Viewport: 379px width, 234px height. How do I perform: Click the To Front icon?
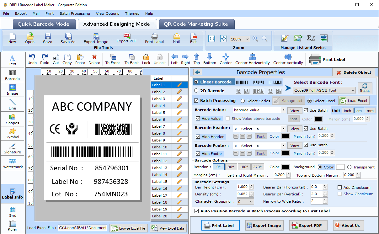113,59
